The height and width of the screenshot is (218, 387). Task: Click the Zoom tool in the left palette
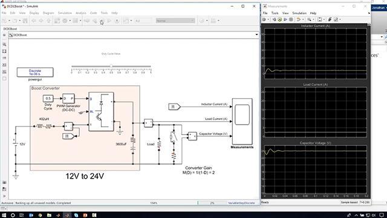(4, 45)
